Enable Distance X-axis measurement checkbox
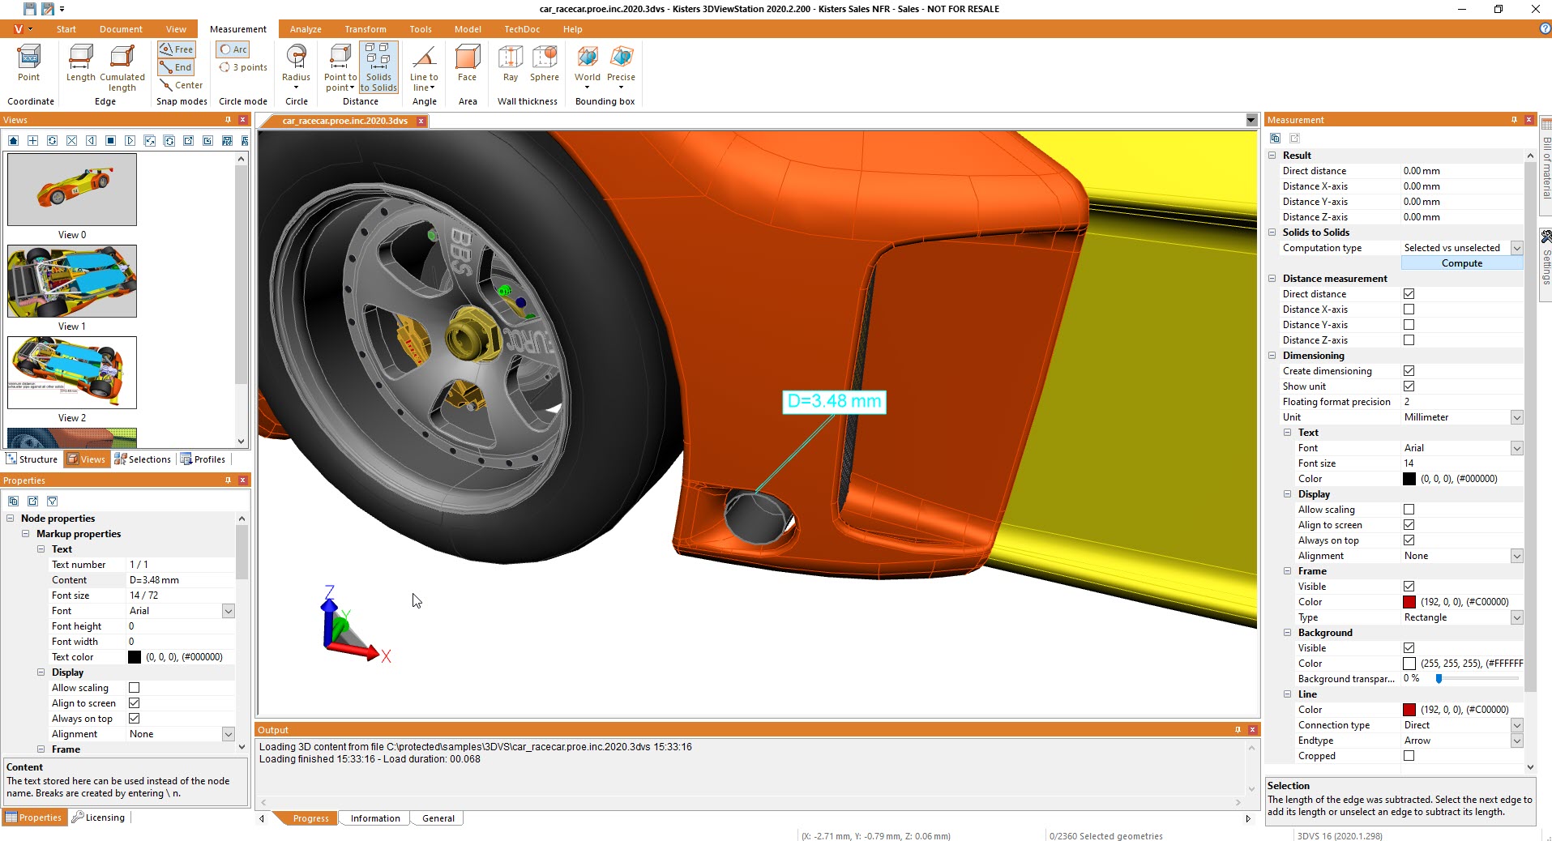The width and height of the screenshot is (1552, 841). point(1409,310)
